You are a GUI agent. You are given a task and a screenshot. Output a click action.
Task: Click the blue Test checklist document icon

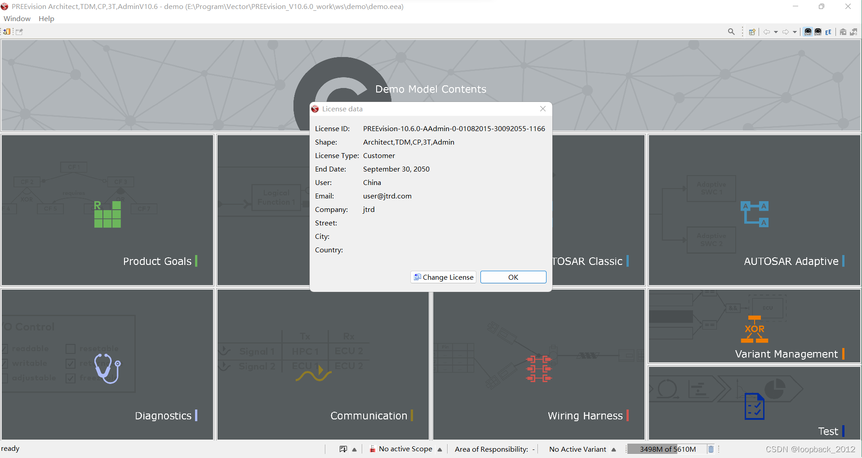coord(754,406)
